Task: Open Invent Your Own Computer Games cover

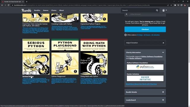Action: click(36, 18)
